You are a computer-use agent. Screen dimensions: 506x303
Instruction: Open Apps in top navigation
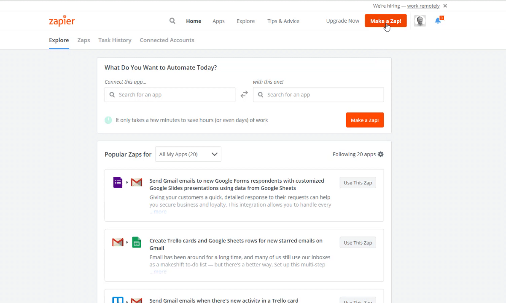(218, 21)
